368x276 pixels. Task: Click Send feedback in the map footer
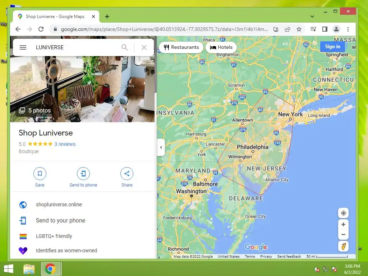[x=289, y=257]
